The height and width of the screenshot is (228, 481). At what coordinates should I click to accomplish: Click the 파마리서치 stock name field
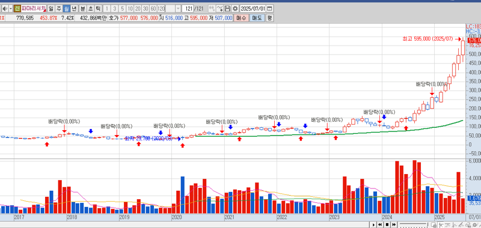click(34, 8)
